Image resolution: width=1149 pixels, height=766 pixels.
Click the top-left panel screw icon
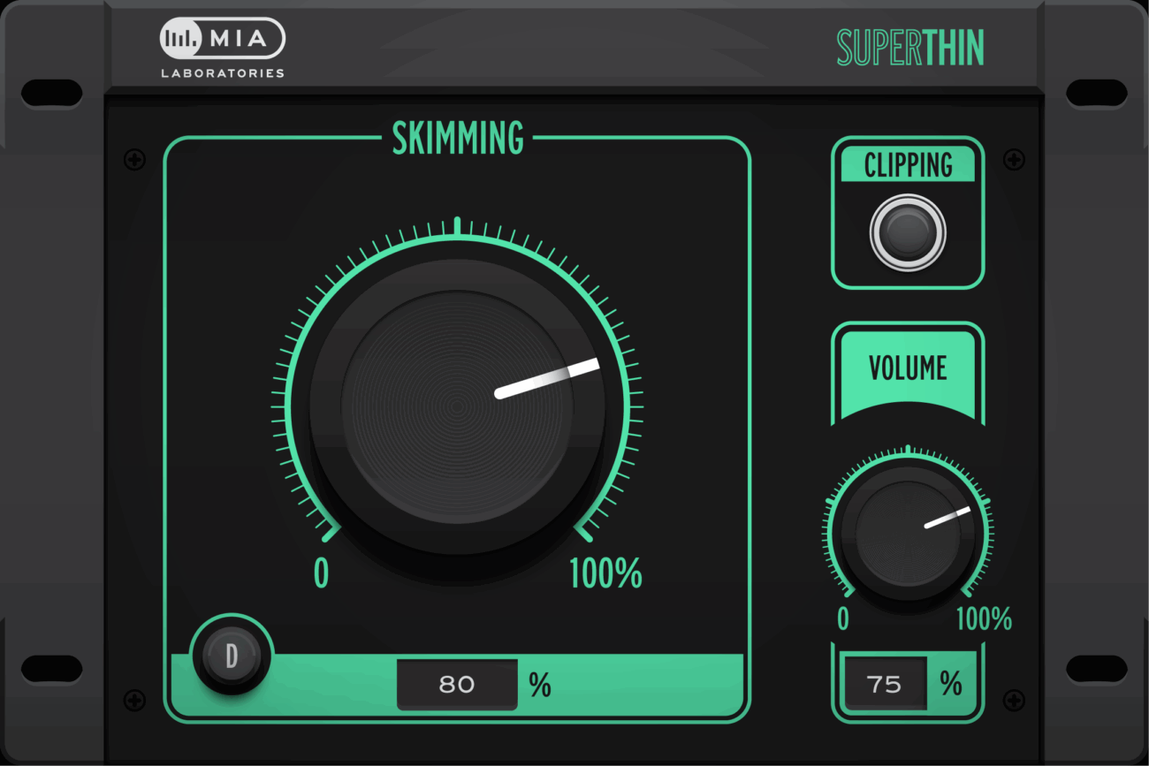click(x=134, y=160)
